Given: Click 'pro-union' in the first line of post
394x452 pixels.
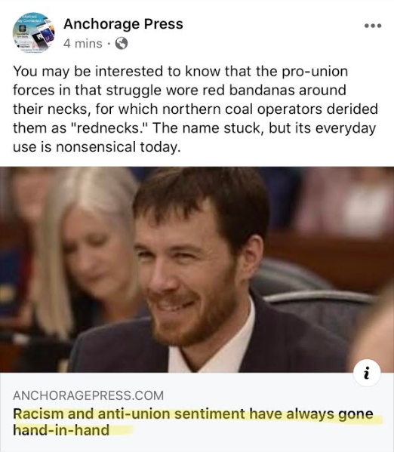Looking at the screenshot, I should [315, 72].
